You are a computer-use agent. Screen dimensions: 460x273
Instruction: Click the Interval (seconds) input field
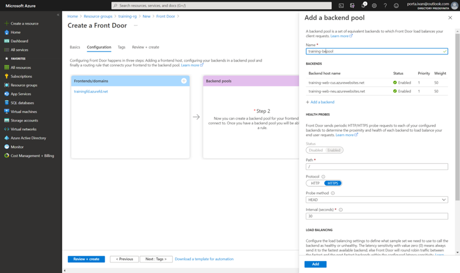[x=377, y=216]
